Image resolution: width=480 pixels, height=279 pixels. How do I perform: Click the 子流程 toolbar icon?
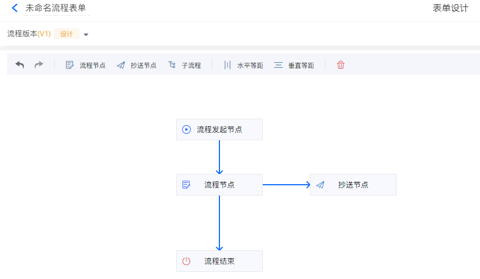click(172, 65)
